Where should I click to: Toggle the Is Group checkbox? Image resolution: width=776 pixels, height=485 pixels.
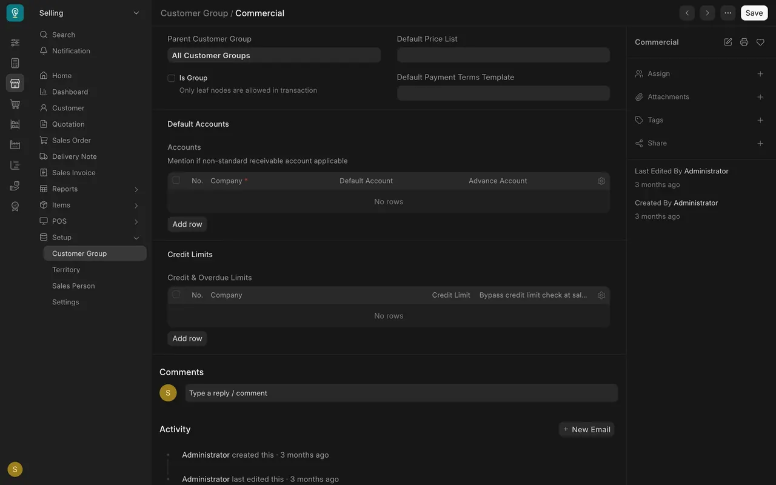click(x=172, y=78)
